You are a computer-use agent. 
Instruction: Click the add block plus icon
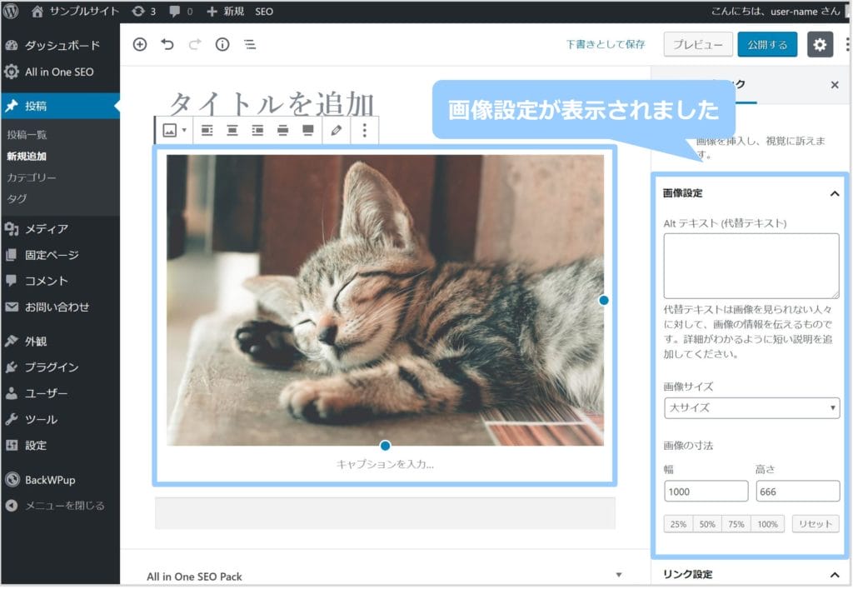(140, 45)
